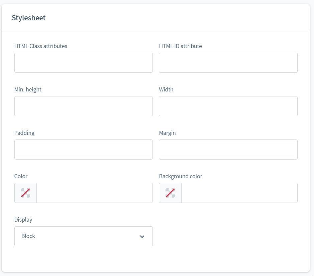Viewport: 314px width, 276px height.
Task: Open the Background color picker swatch
Action: [x=170, y=193]
